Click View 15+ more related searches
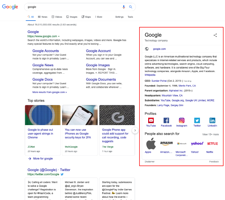 pos(211,134)
